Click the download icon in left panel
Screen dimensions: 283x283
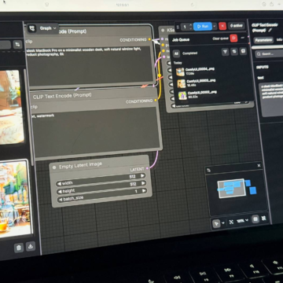coord(31,246)
